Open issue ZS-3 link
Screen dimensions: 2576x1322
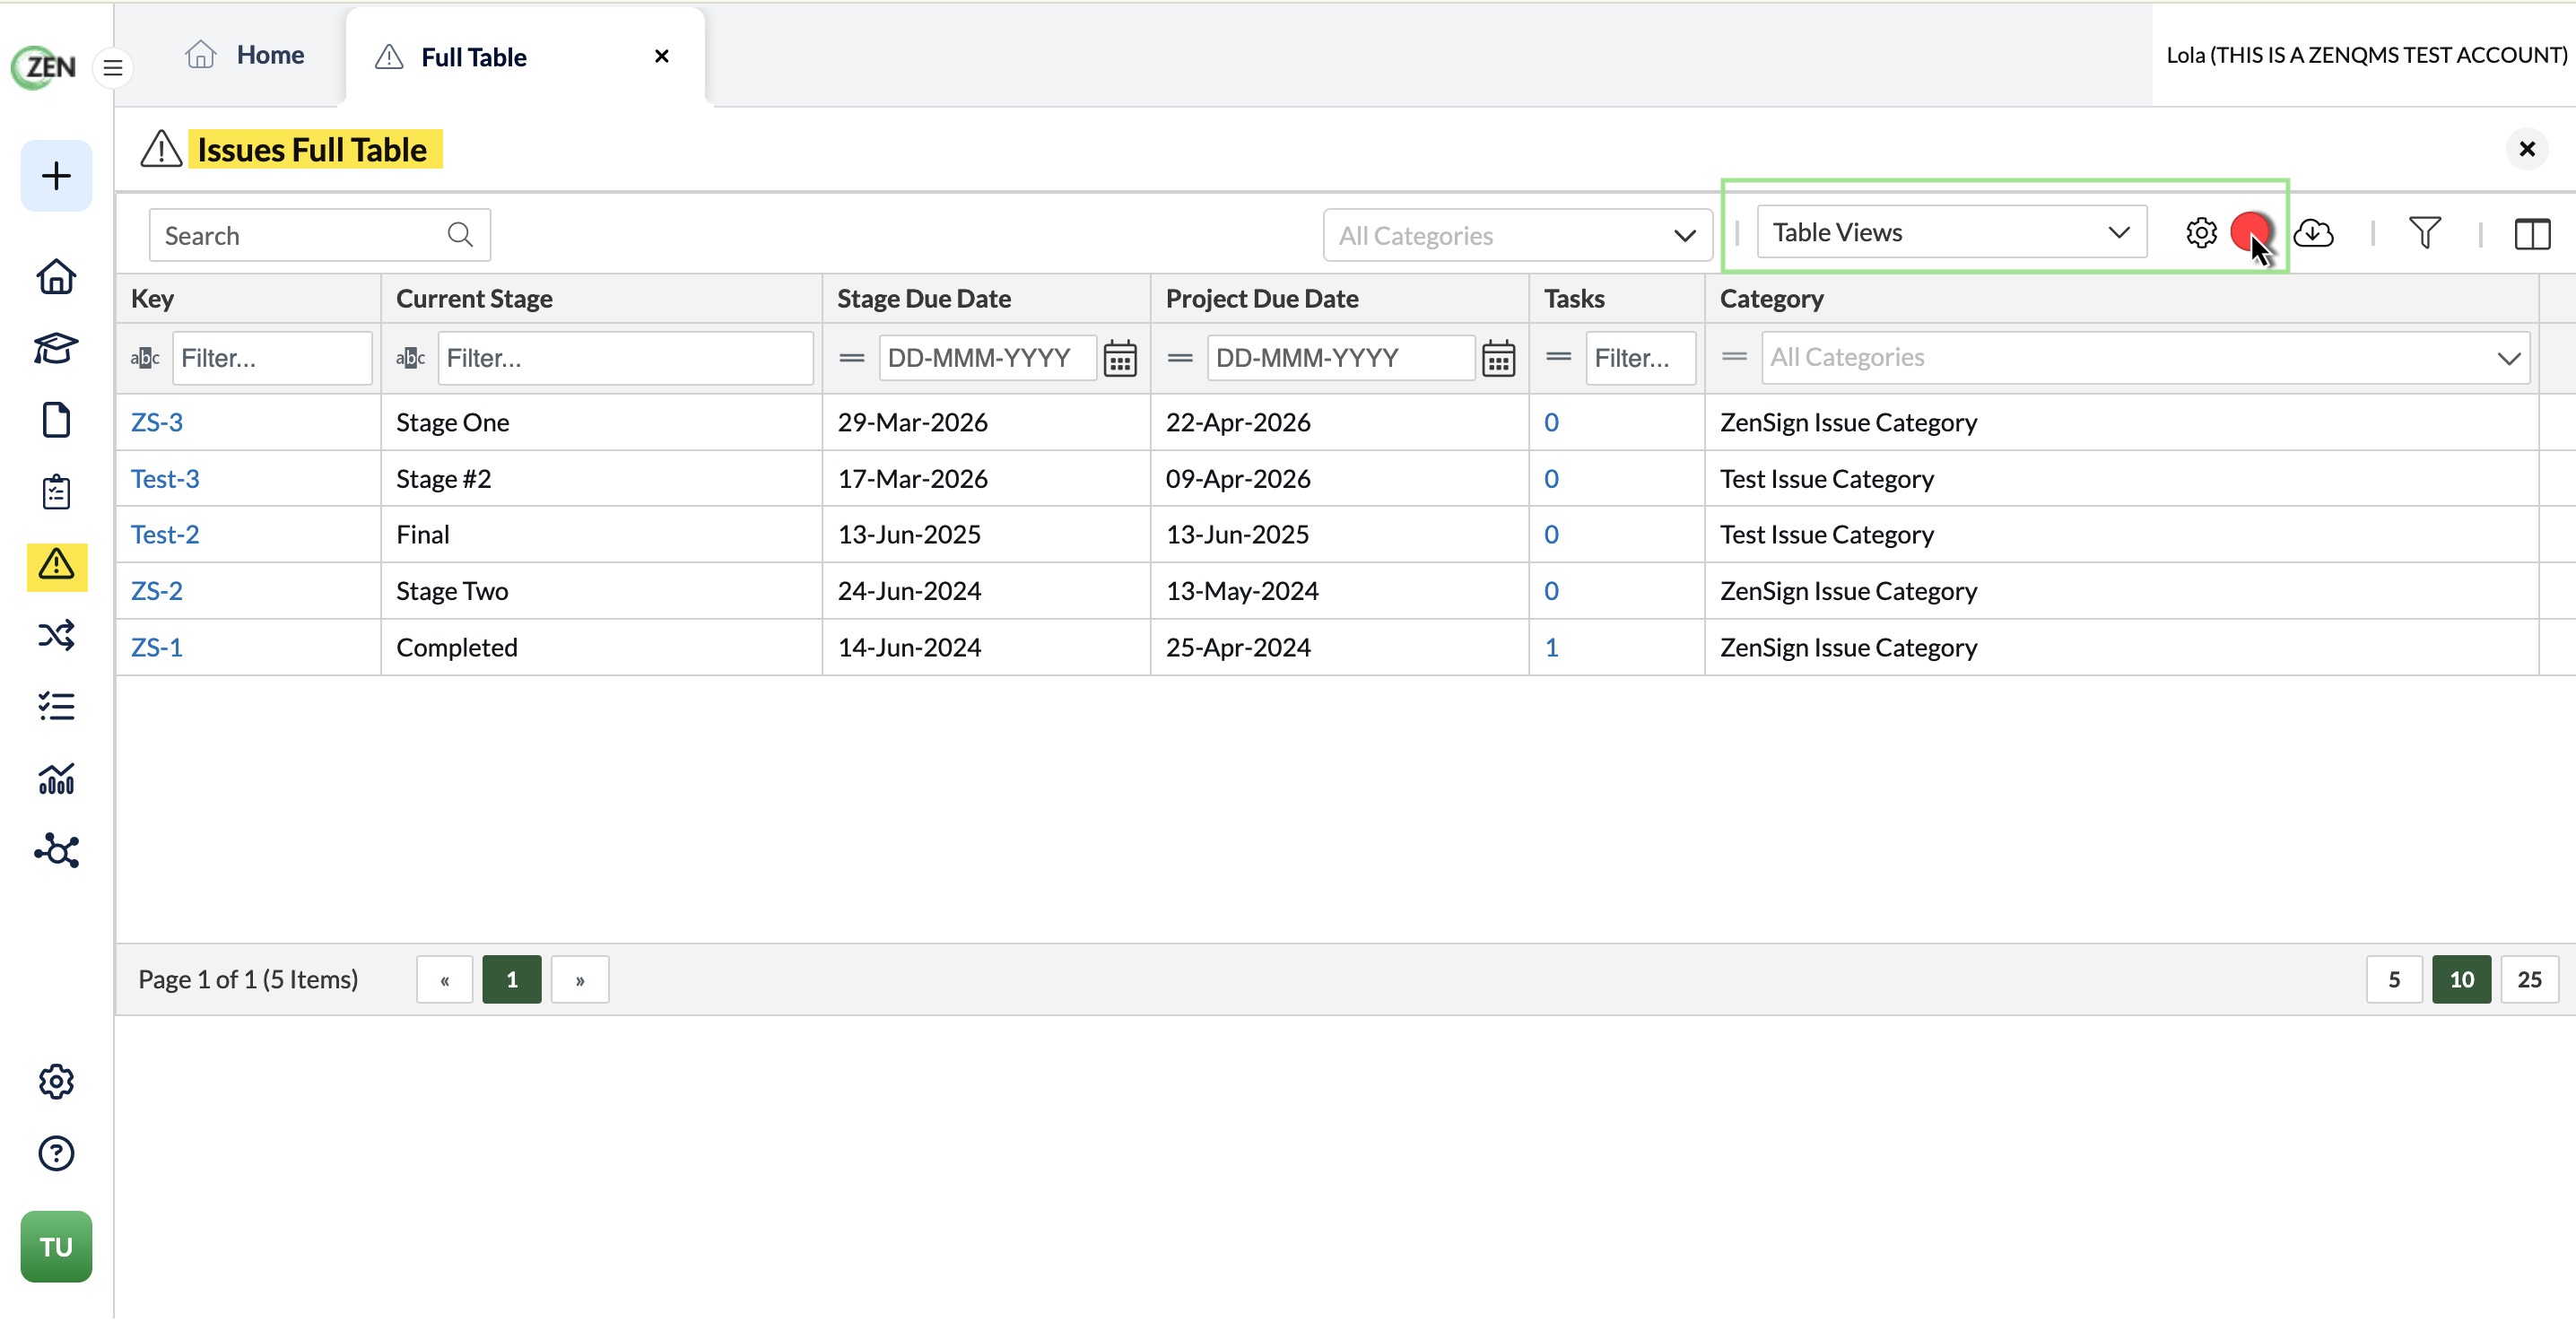157,422
